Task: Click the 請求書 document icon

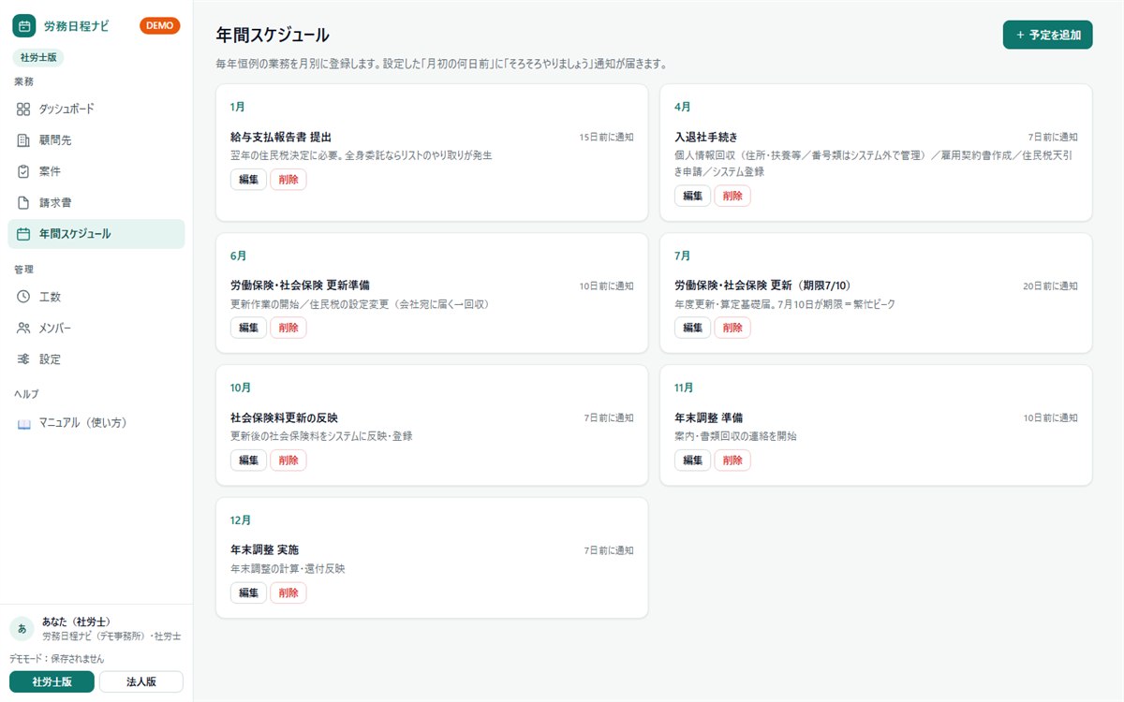Action: pos(23,203)
